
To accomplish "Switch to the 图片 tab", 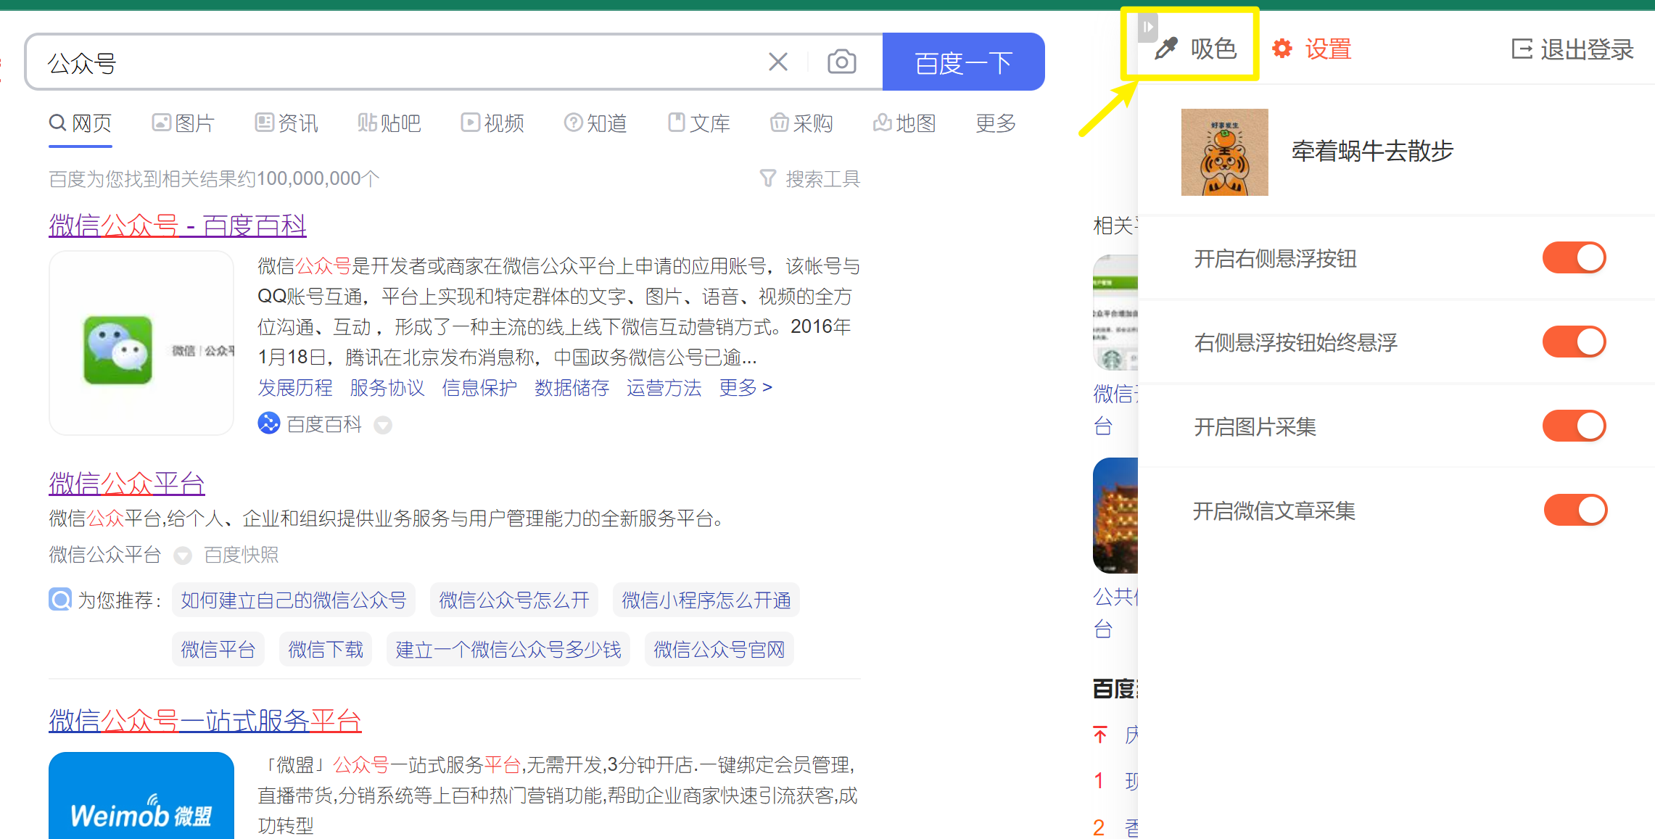I will point(183,123).
